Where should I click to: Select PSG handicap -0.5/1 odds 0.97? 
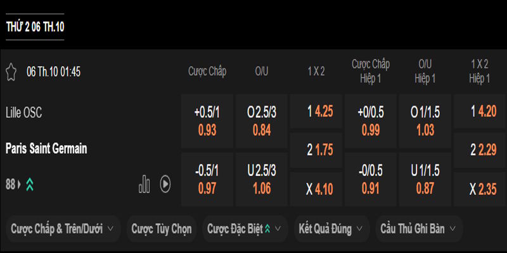coord(207,180)
